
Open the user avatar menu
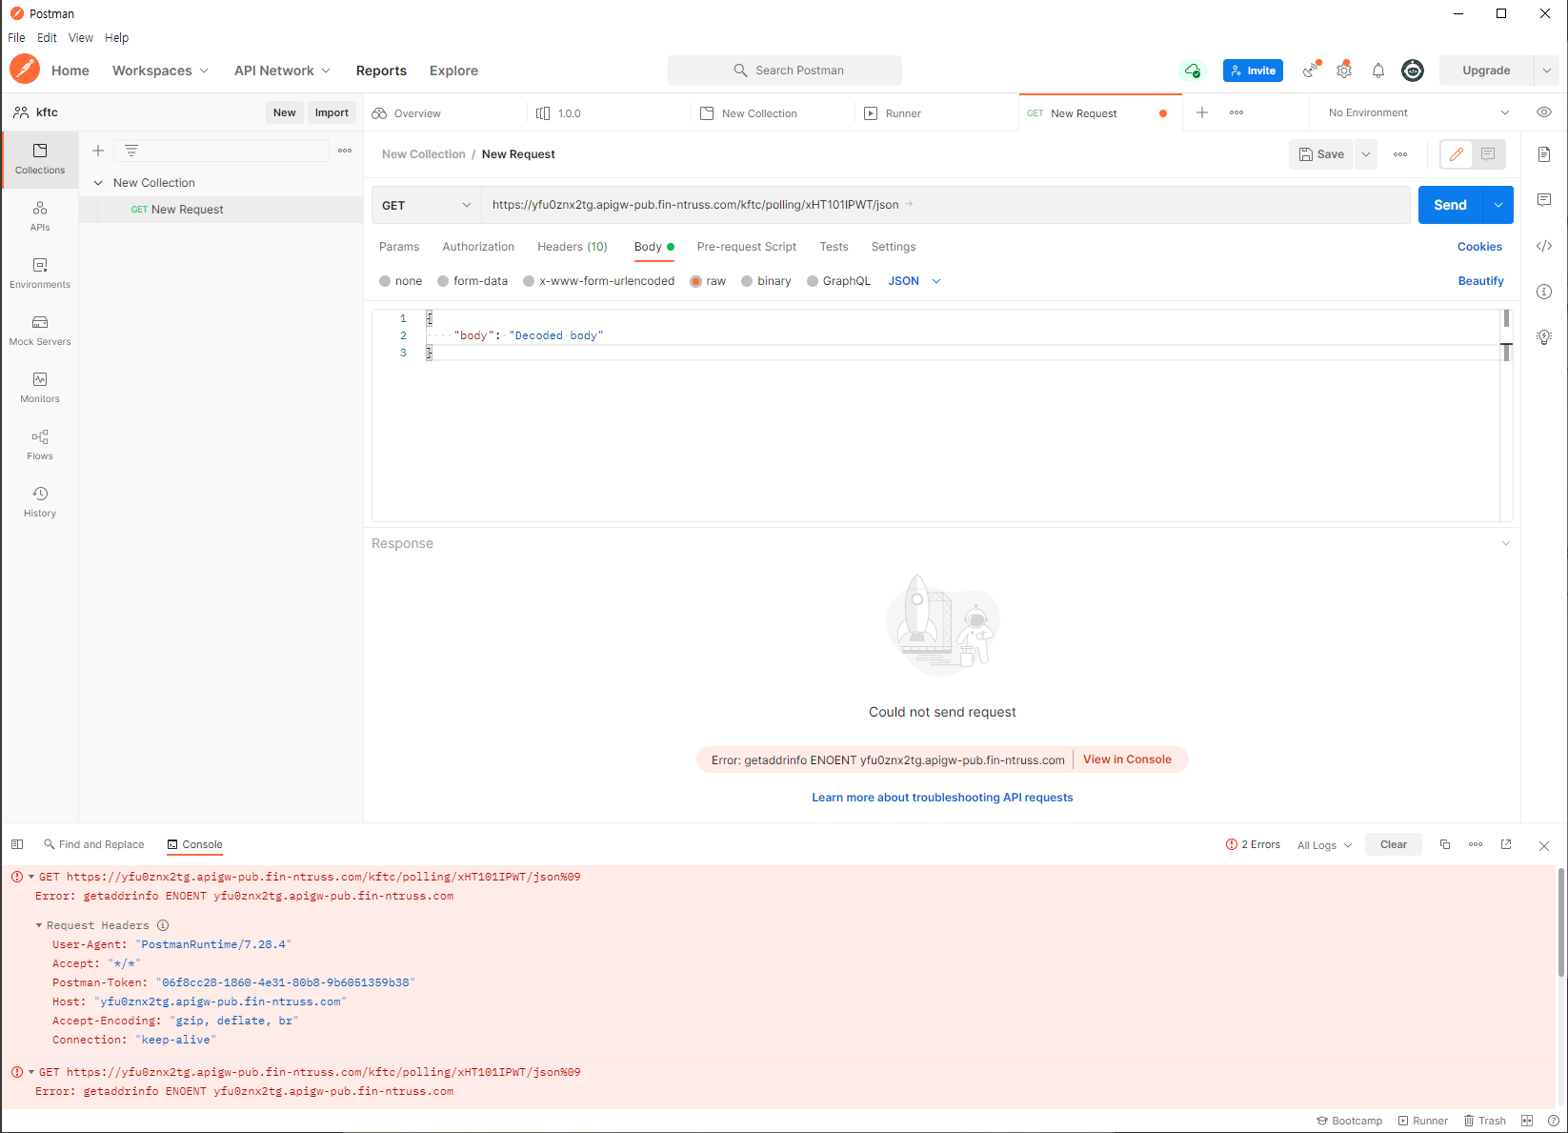point(1413,71)
